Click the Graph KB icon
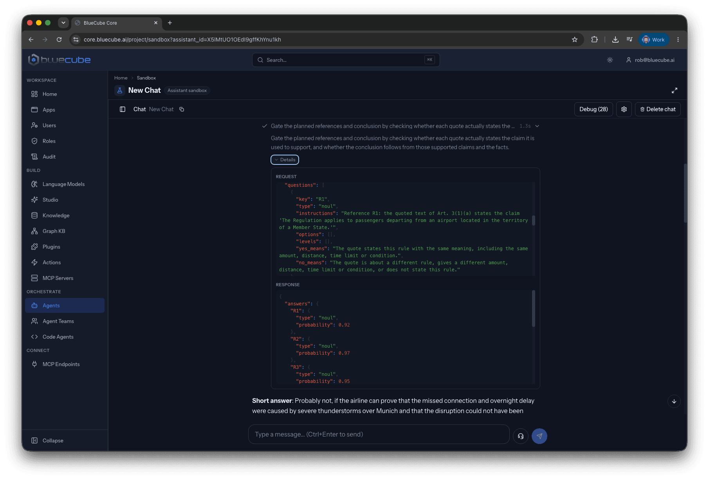The height and width of the screenshot is (480, 709). coord(34,231)
